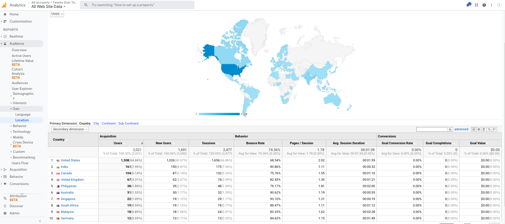
Task: Open the user account avatar
Action: click(499, 5)
